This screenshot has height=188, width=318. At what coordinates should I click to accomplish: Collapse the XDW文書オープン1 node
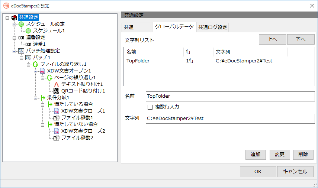pos(35,71)
